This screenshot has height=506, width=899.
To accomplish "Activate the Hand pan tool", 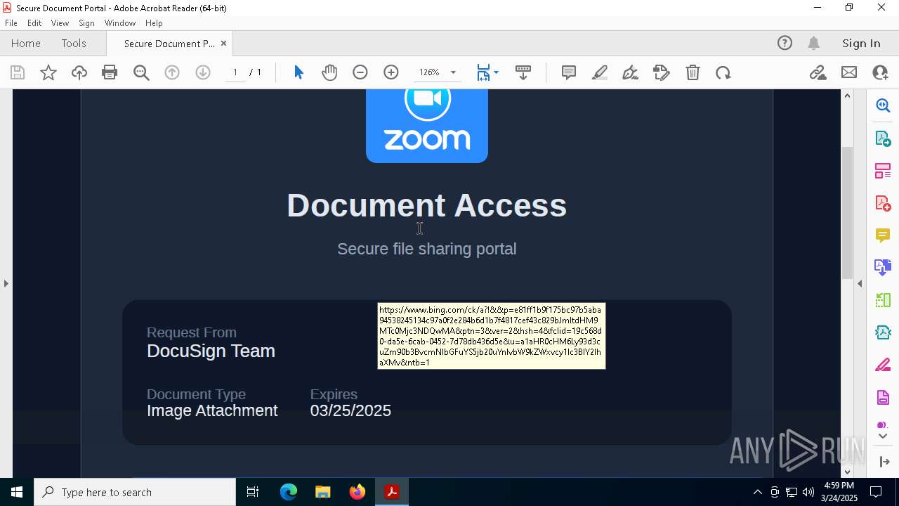I will (x=329, y=72).
